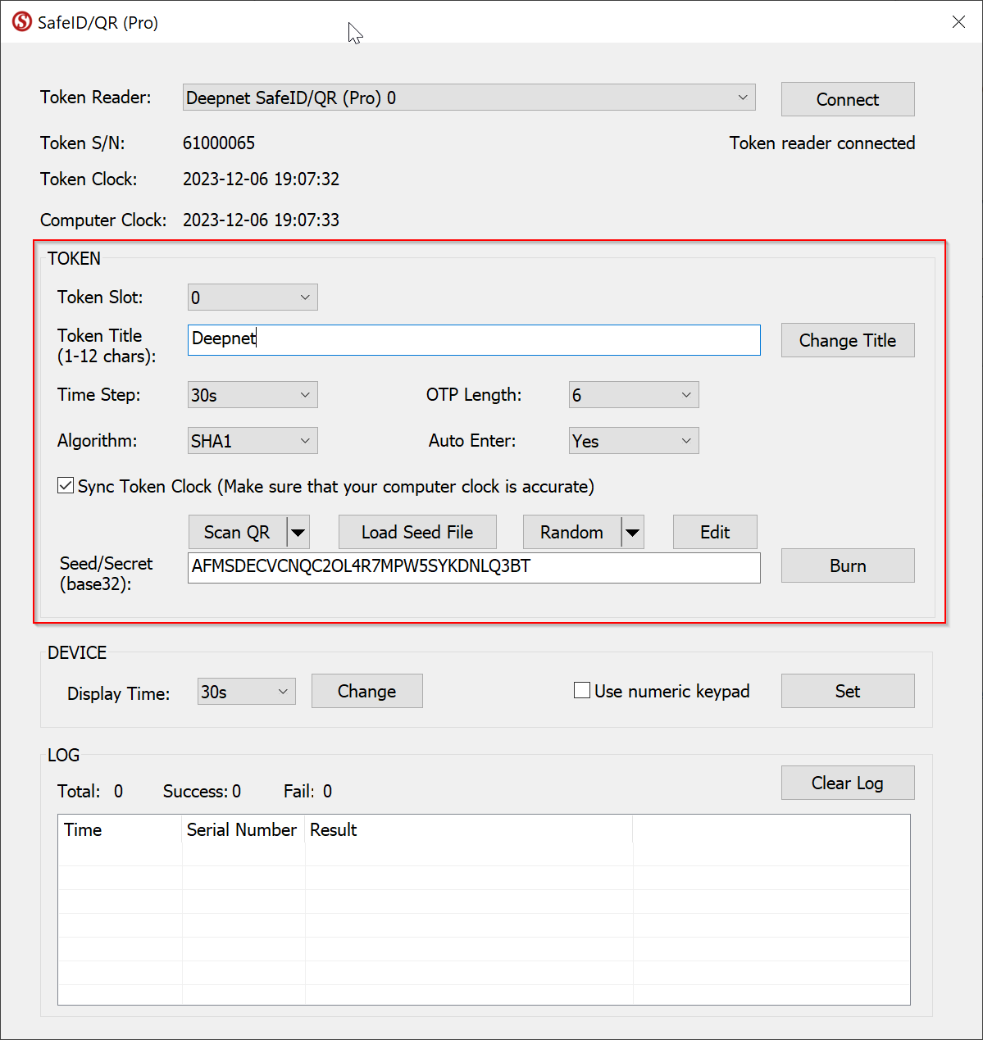Screen dimensions: 983x1040
Task: Open the Auto Enter dropdown
Action: pos(633,441)
